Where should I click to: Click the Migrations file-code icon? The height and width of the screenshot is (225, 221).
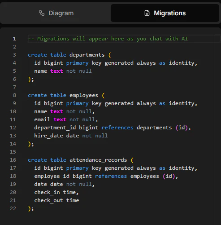tap(147, 13)
